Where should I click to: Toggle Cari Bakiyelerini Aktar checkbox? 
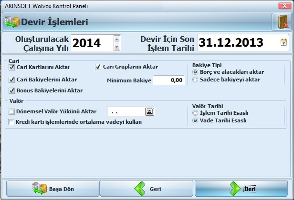click(11, 80)
